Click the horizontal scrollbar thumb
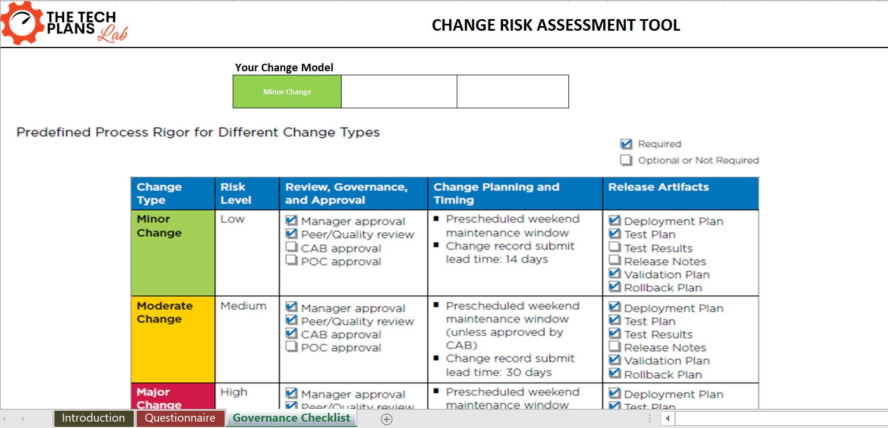This screenshot has width=888, height=428. [781, 418]
